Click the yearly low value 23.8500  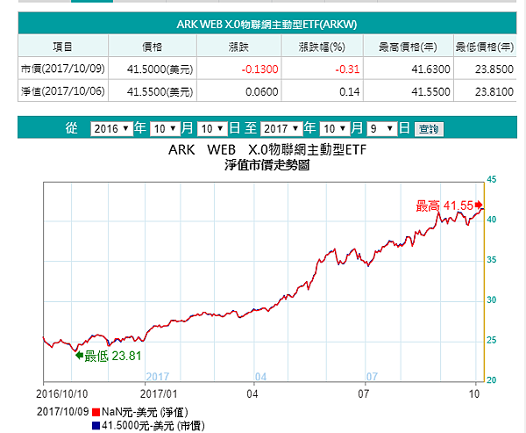[494, 69]
